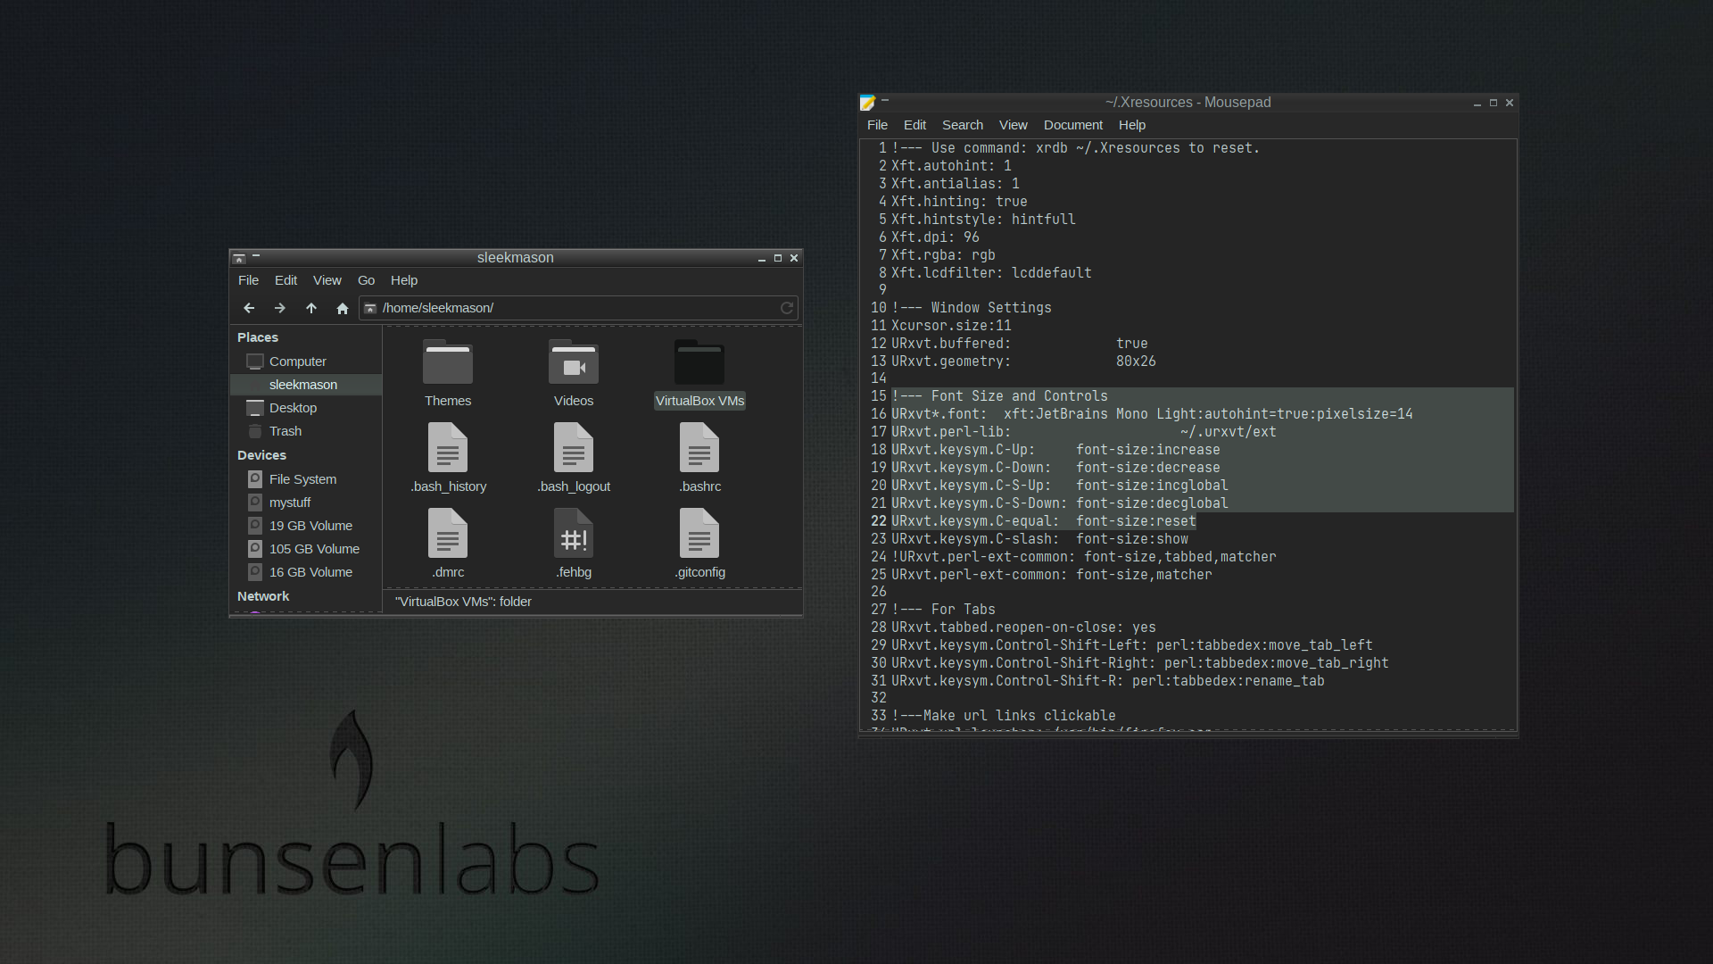The width and height of the screenshot is (1713, 964).
Task: Select the .gitconfig file icon
Action: point(699,533)
